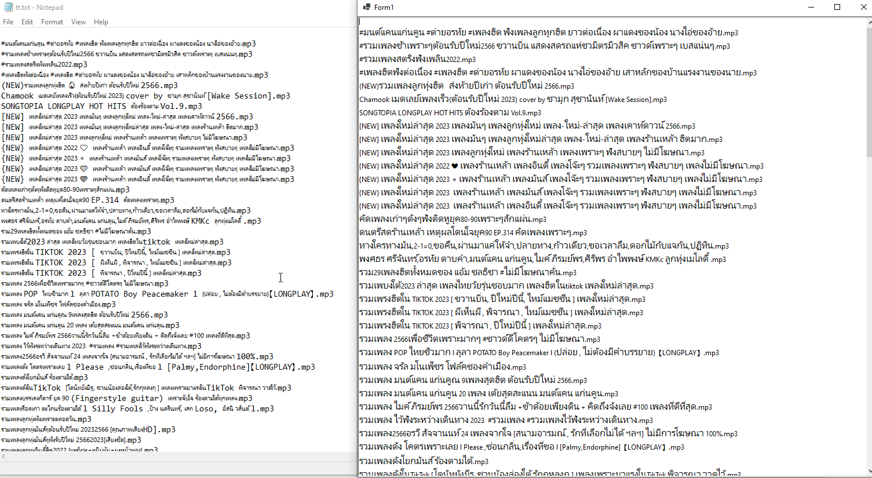Click the 'KMKc' line in Notepad
This screenshot has height=478, width=872.
coord(131,221)
